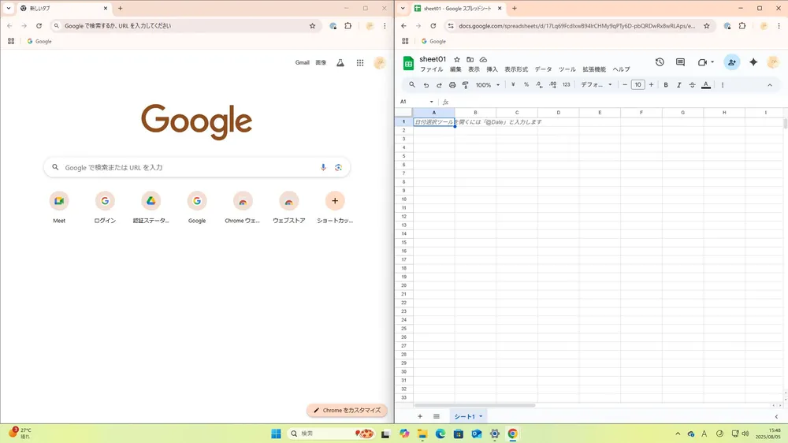Click the print icon in Sheets toolbar

click(452, 85)
